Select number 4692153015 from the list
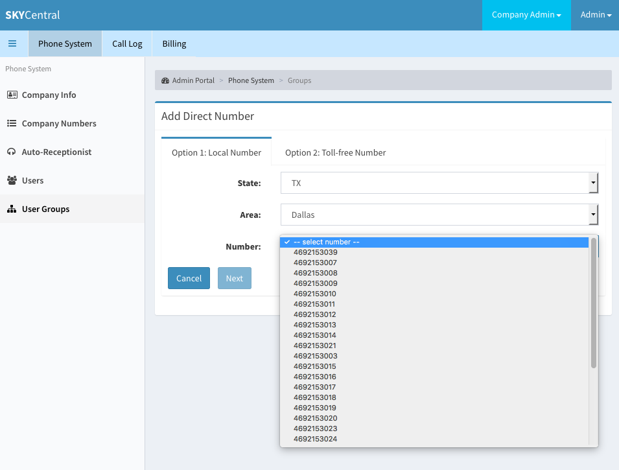 [x=434, y=366]
